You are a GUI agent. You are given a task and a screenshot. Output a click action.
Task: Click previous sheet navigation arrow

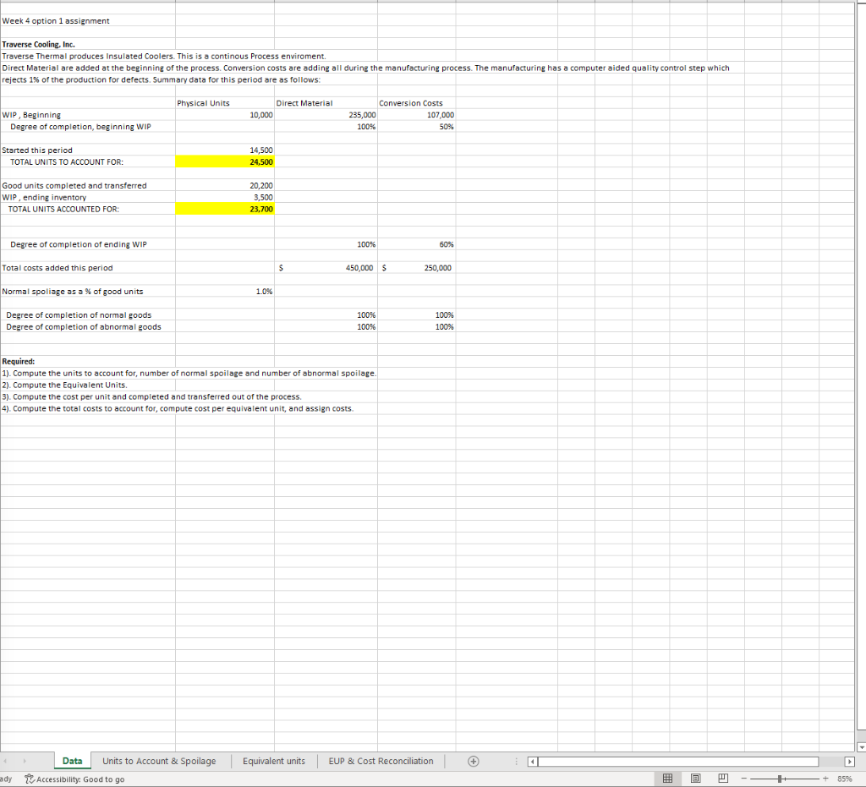coord(6,761)
